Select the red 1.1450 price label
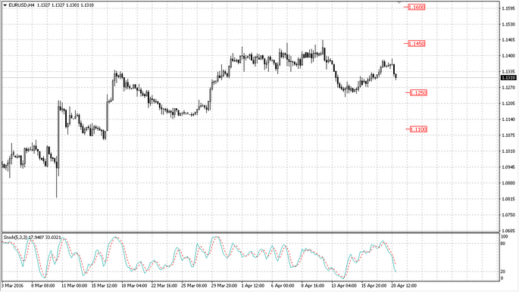Image resolution: width=519 pixels, height=292 pixels. (x=417, y=44)
